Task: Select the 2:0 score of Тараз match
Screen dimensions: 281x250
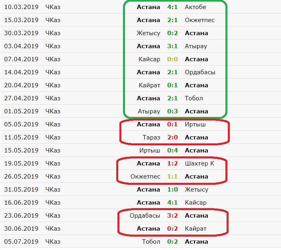Action: coord(173,137)
